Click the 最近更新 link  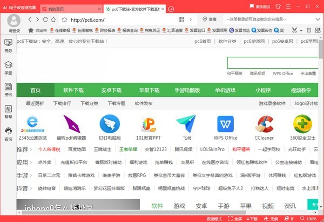click(x=35, y=103)
